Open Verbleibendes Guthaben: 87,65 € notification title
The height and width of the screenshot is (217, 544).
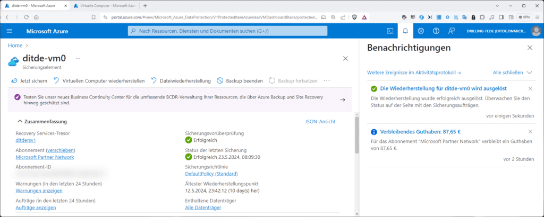(421, 132)
